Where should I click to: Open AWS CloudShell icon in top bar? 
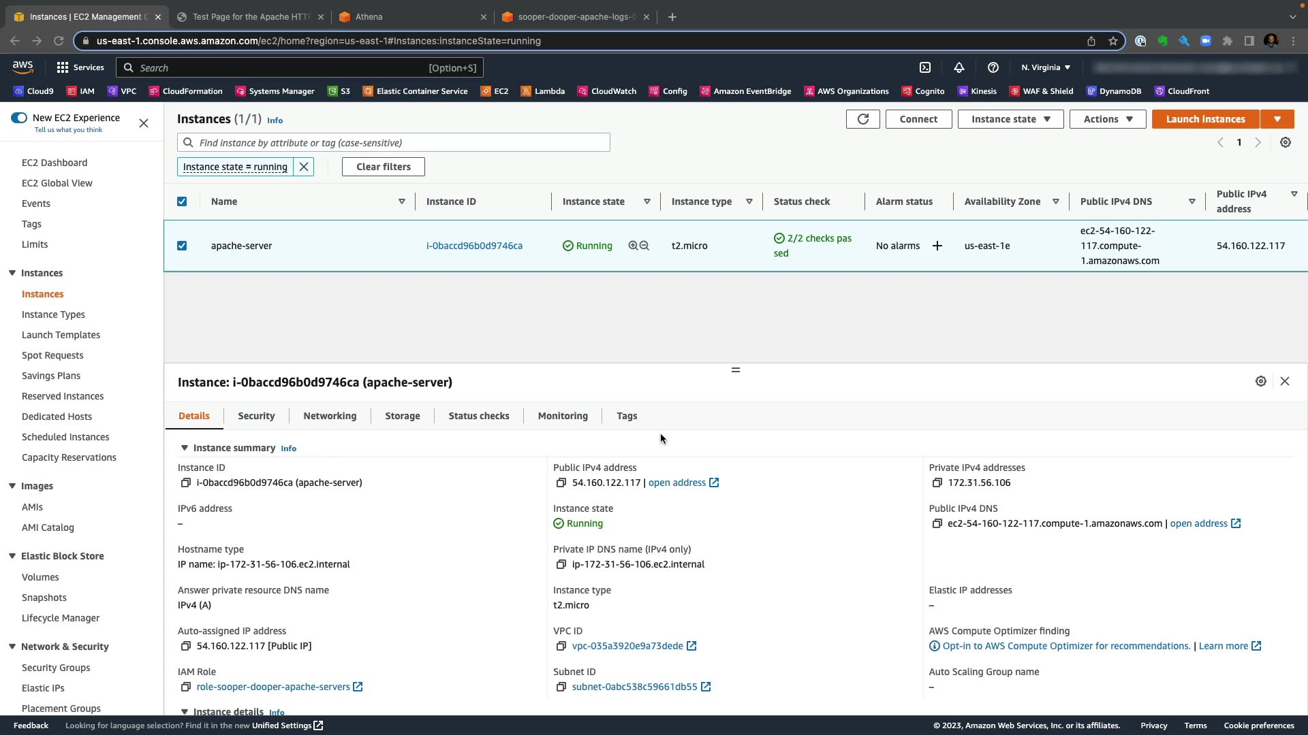pos(925,67)
